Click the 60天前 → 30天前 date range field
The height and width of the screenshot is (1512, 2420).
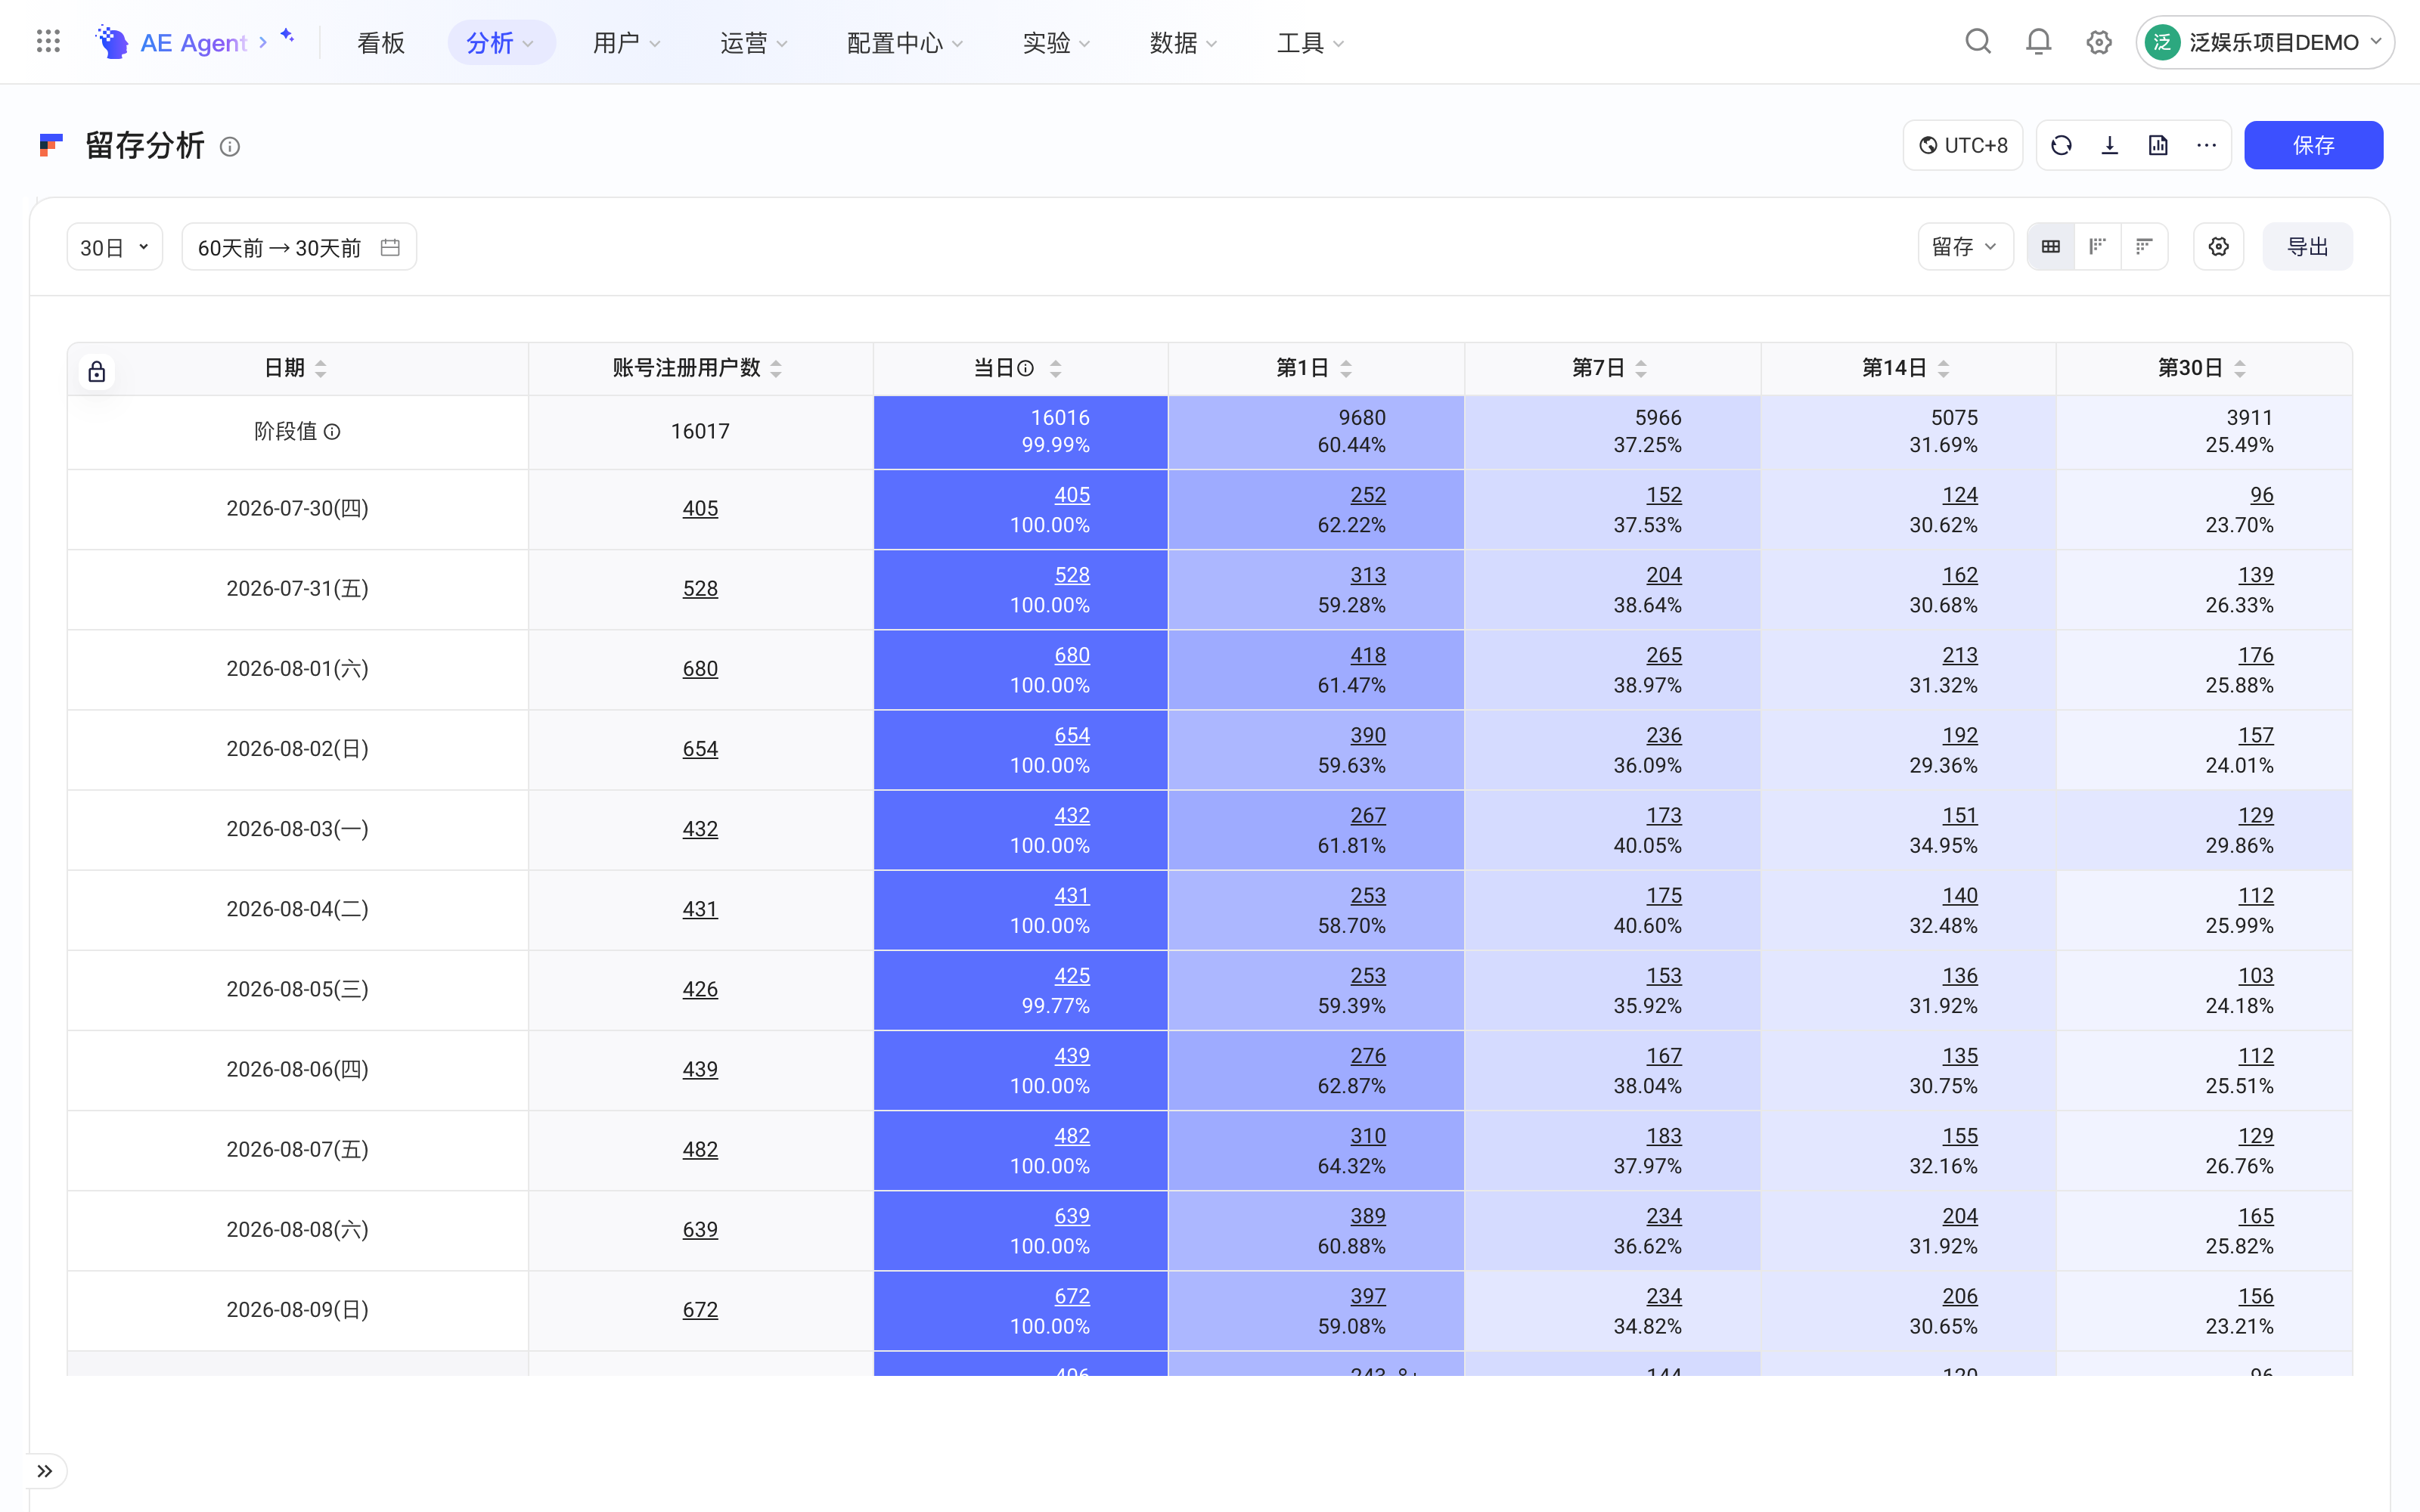[x=299, y=247]
